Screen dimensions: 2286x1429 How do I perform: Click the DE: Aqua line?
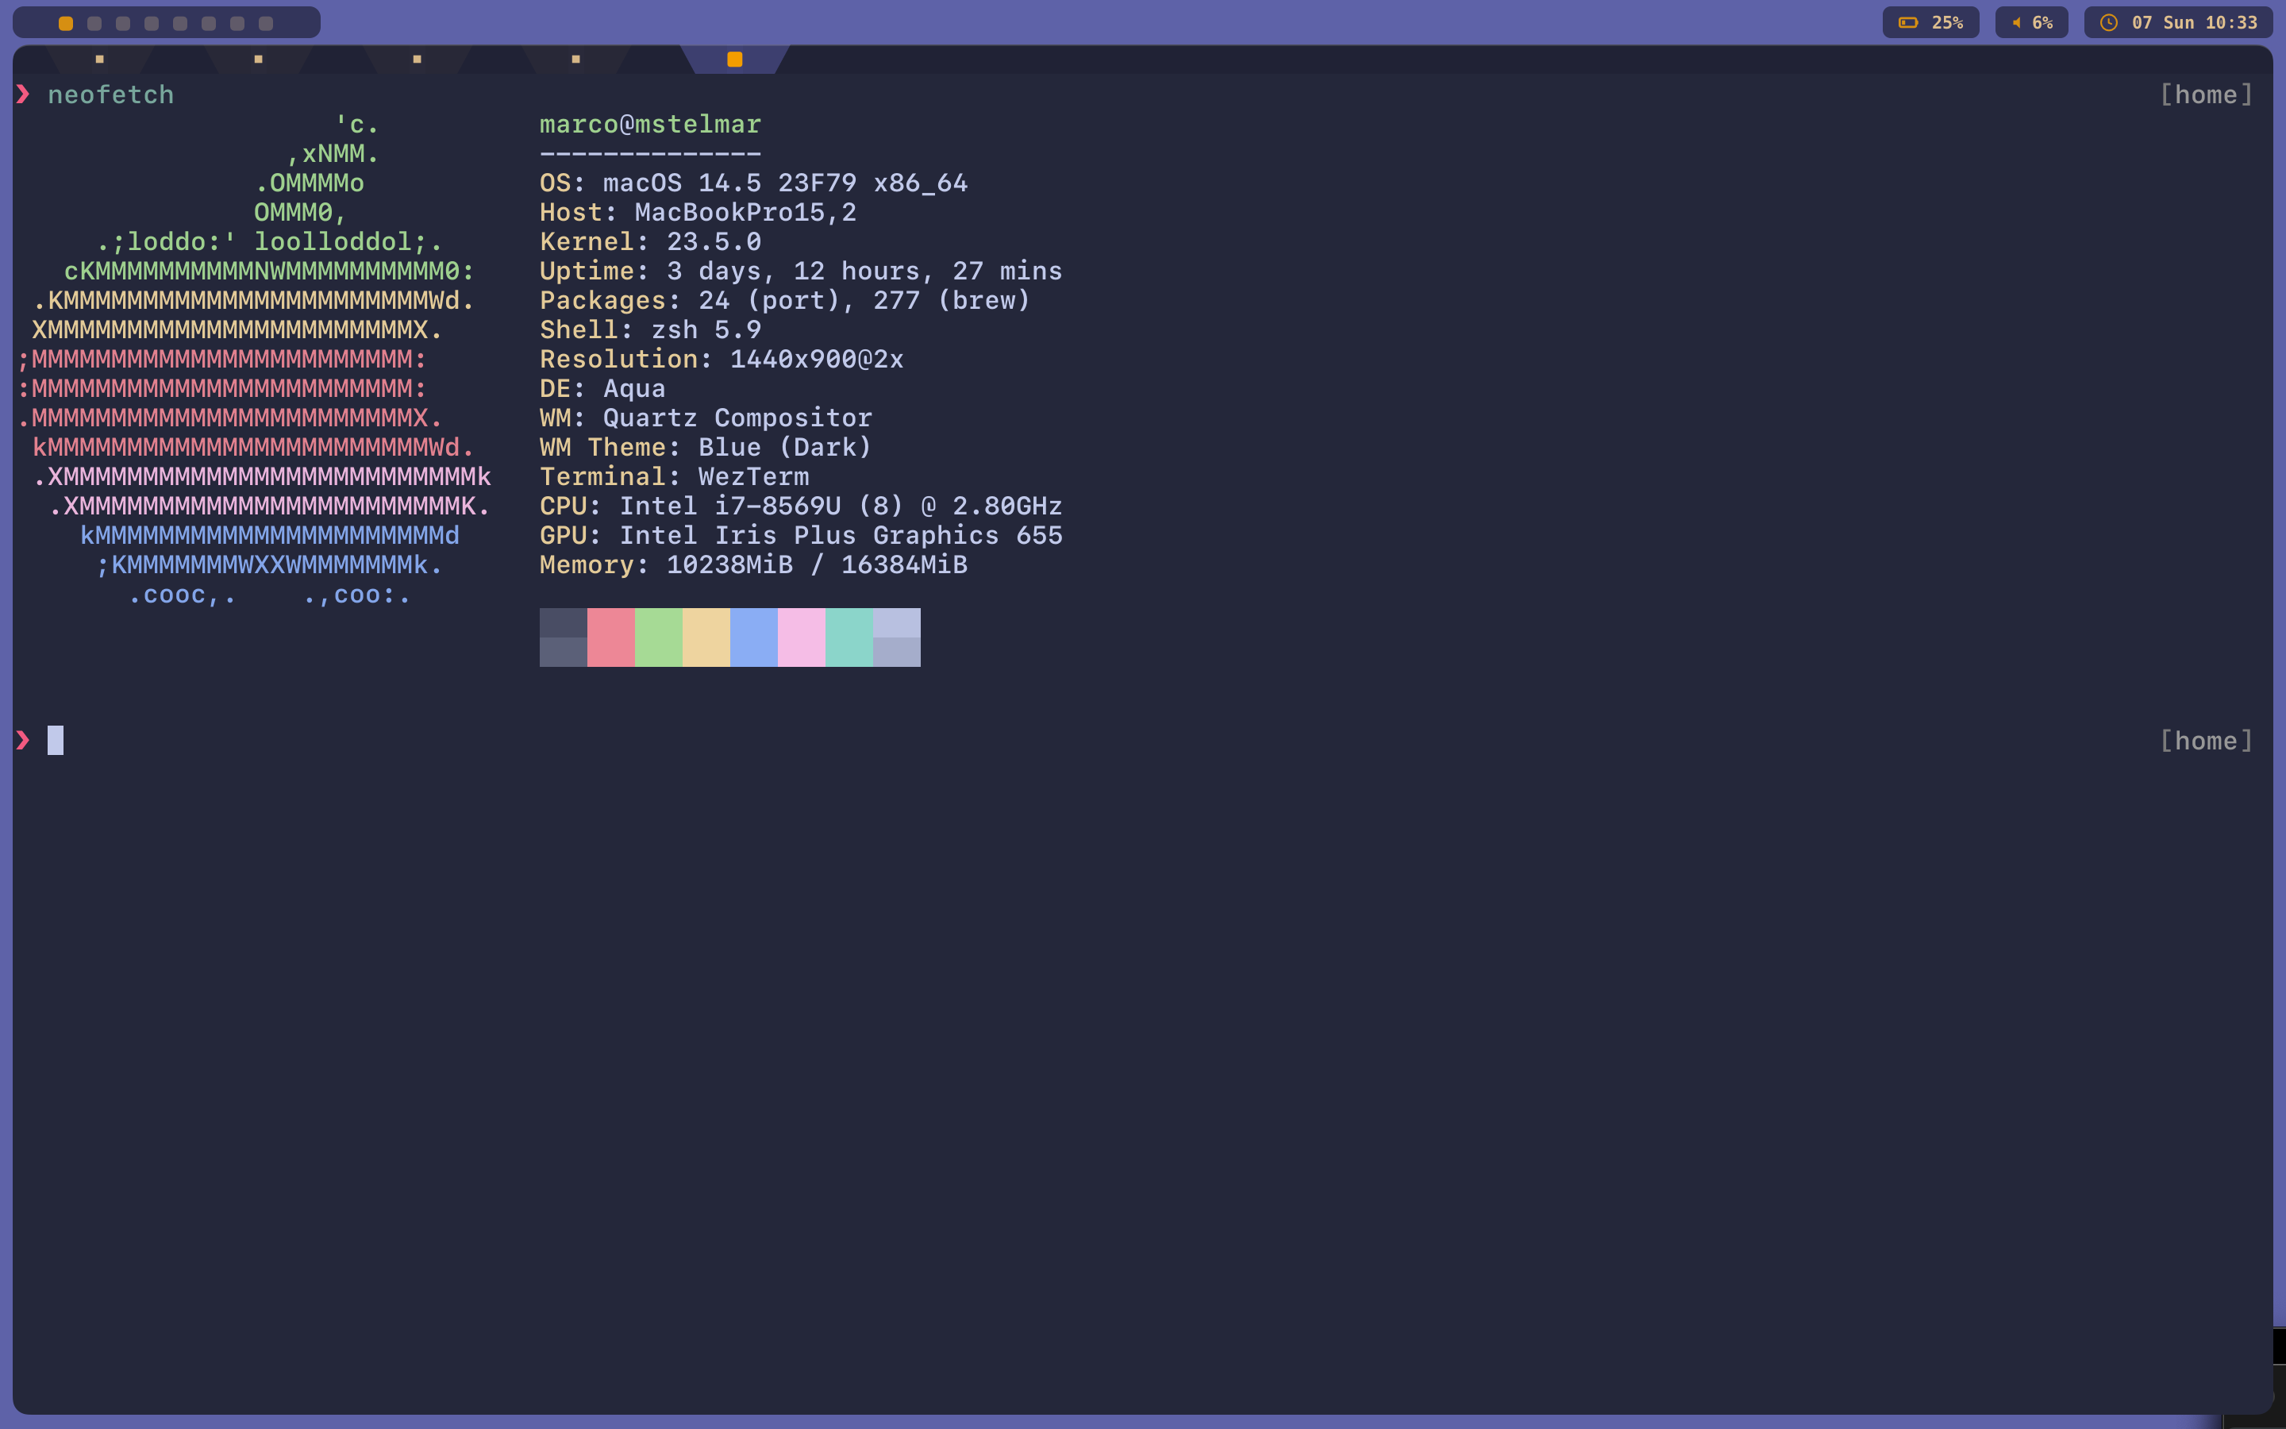602,388
